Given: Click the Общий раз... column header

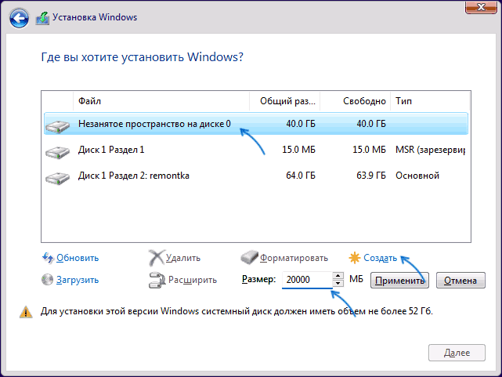Looking at the screenshot, I should coord(284,101).
